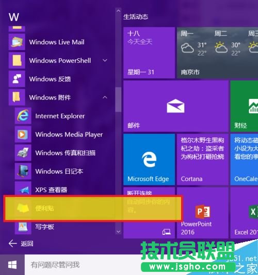The image size is (258, 275).
Task: Click the 生活动态 group title
Action: pos(136,17)
